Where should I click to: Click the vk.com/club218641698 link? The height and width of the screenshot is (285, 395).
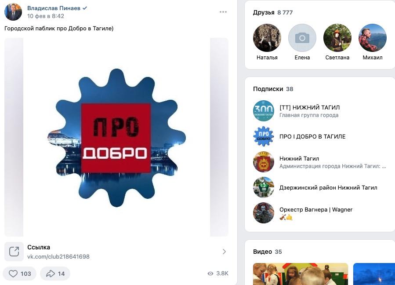coord(58,256)
